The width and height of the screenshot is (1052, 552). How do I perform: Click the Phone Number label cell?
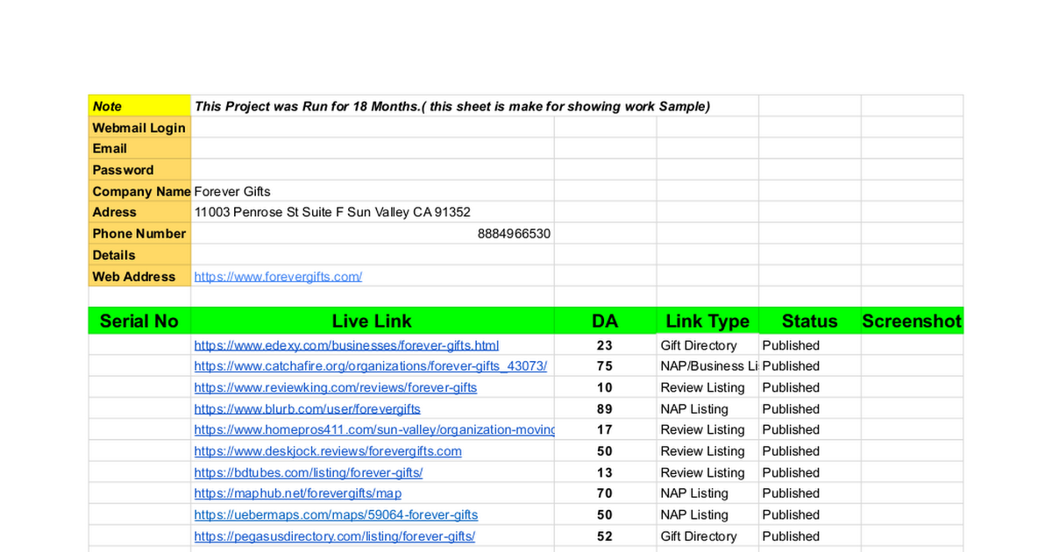click(x=139, y=234)
